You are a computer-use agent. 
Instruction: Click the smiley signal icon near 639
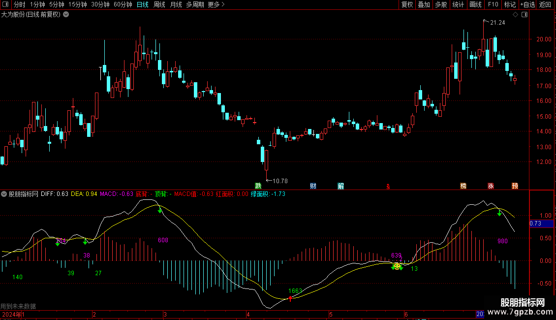[x=397, y=266]
